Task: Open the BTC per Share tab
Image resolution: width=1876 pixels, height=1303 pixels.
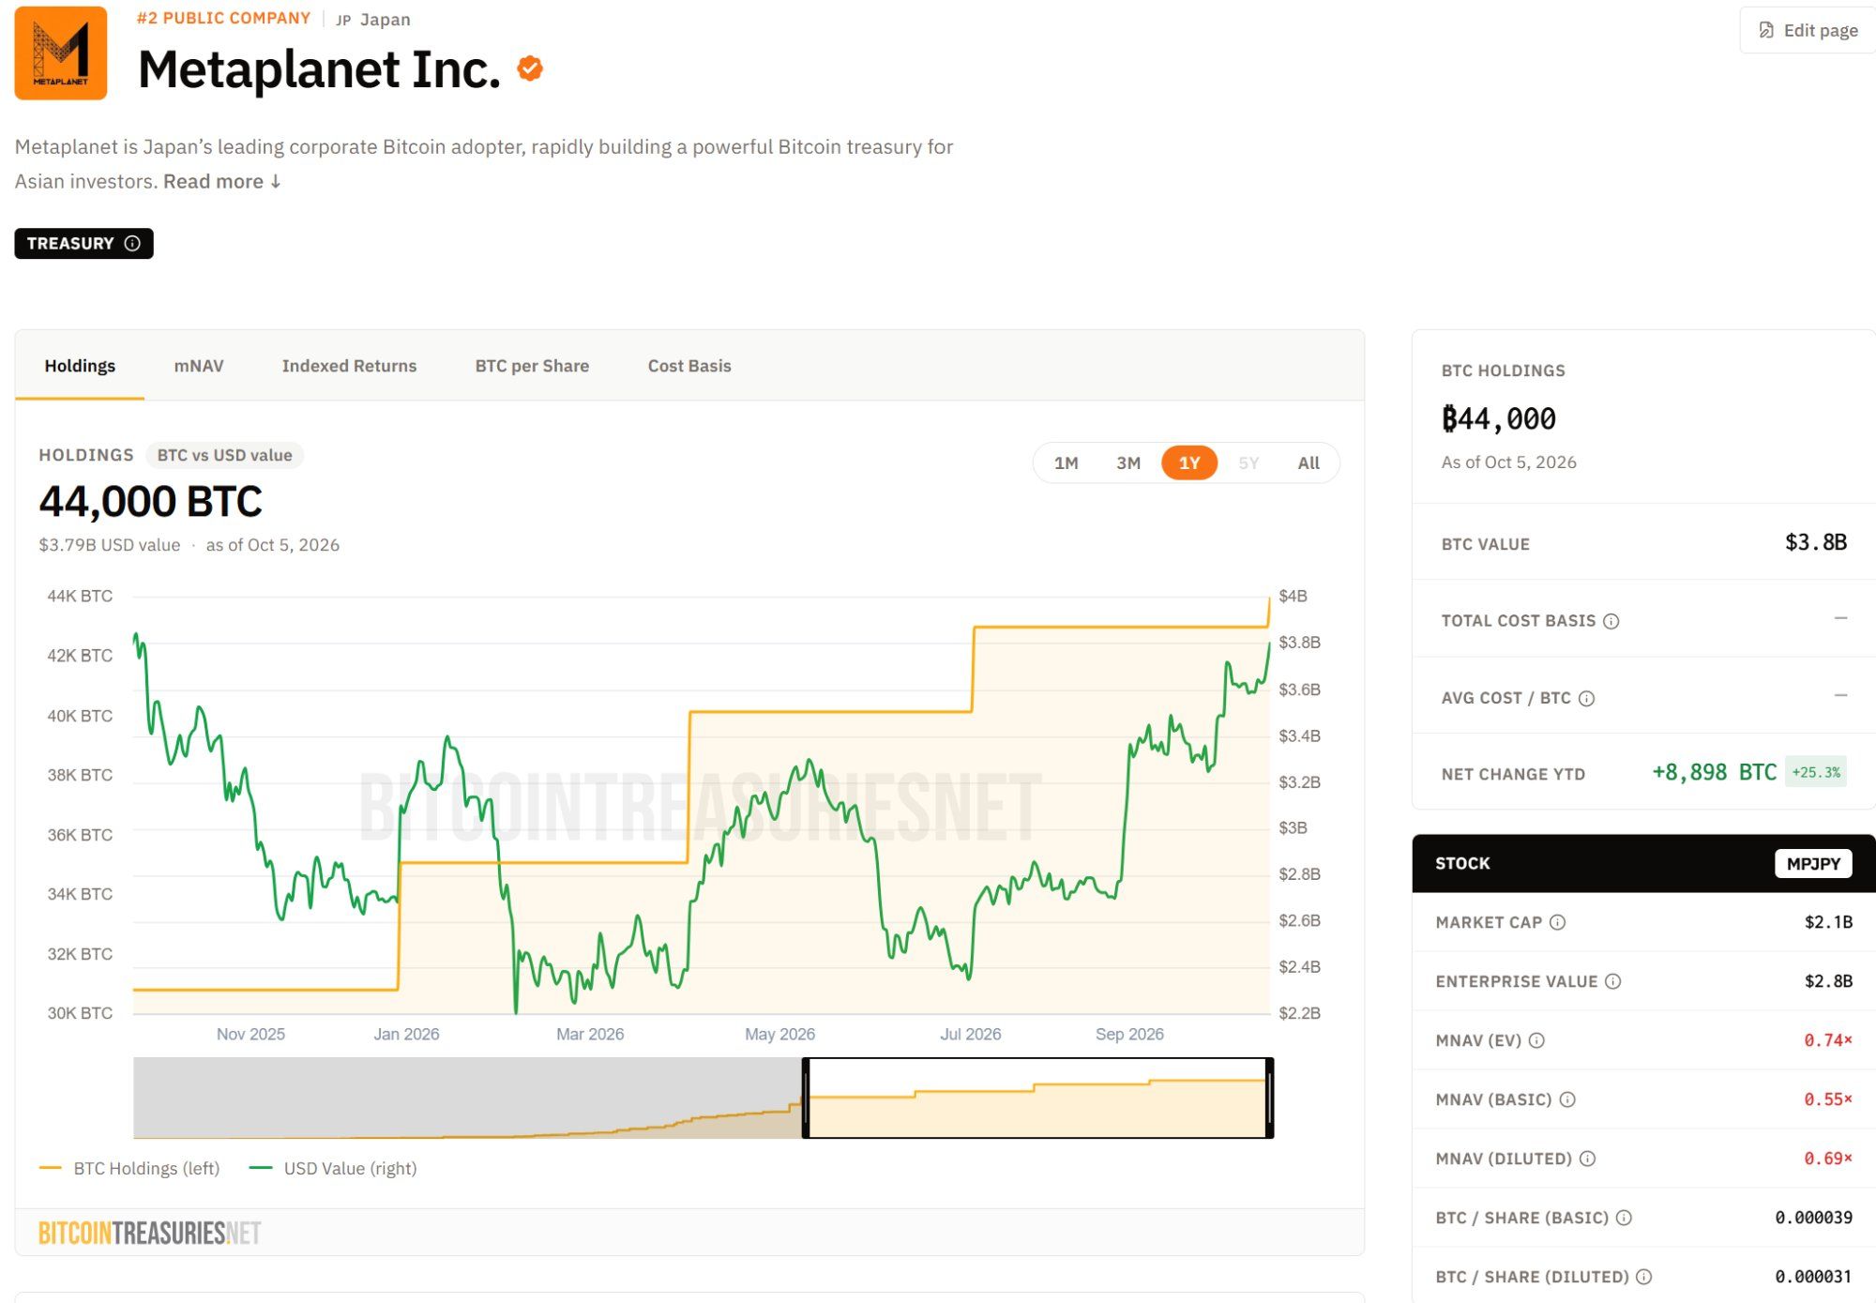Action: 532,366
